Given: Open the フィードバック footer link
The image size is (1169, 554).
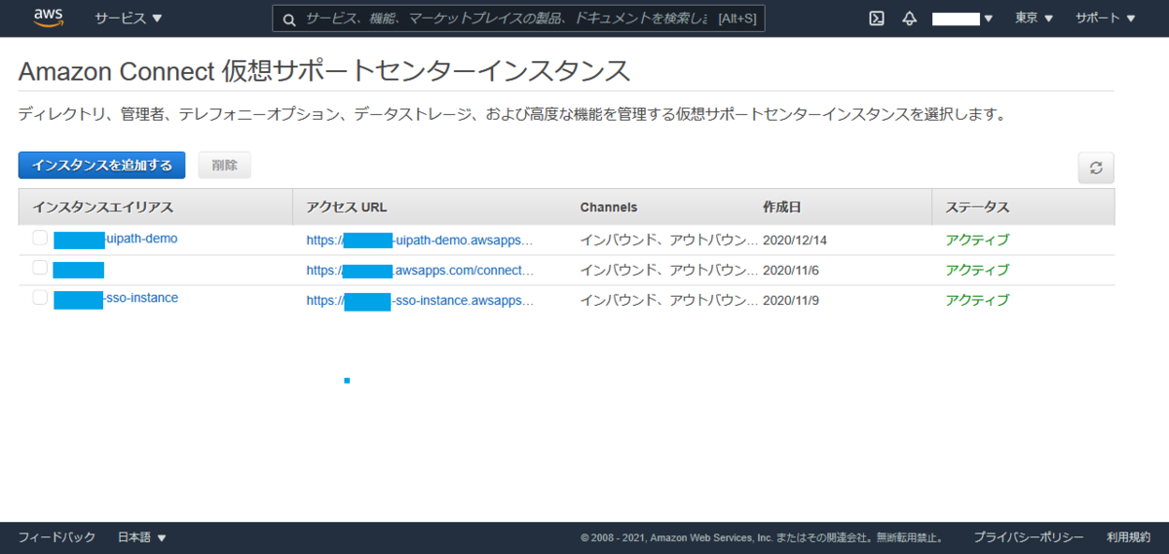Looking at the screenshot, I should click(x=57, y=536).
